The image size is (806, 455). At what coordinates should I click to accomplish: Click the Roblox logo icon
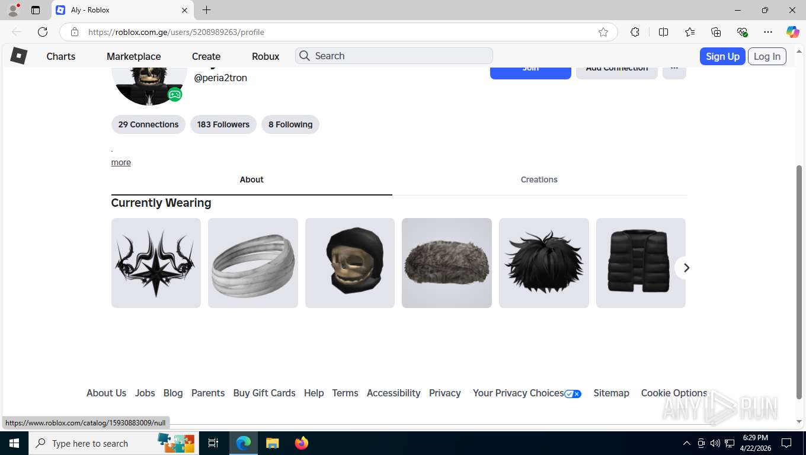(x=19, y=56)
